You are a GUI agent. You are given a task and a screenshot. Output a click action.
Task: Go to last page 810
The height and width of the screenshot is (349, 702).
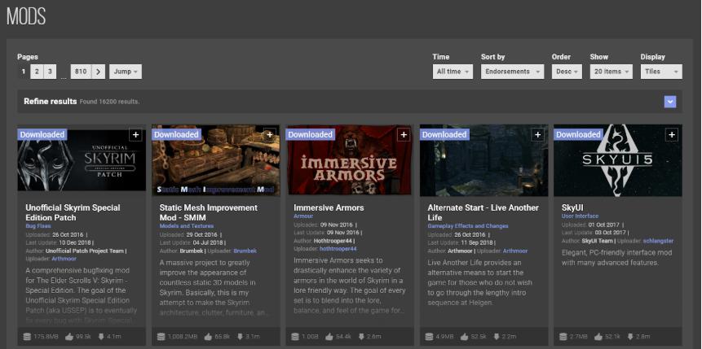(81, 72)
